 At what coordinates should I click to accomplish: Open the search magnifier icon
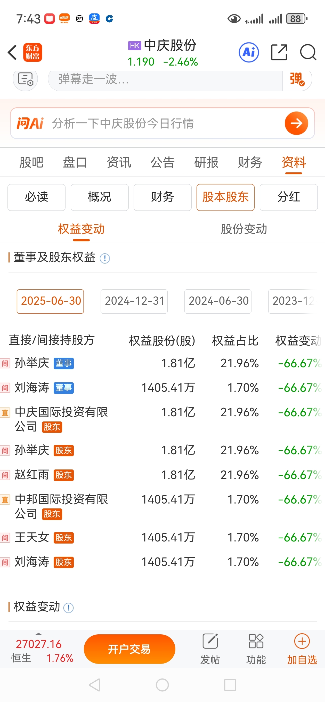(308, 52)
